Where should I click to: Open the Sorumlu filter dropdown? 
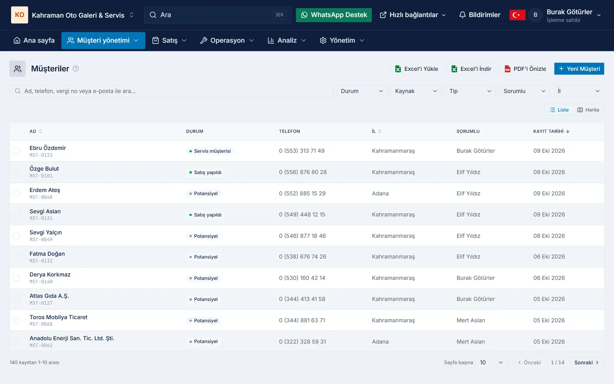coord(524,91)
